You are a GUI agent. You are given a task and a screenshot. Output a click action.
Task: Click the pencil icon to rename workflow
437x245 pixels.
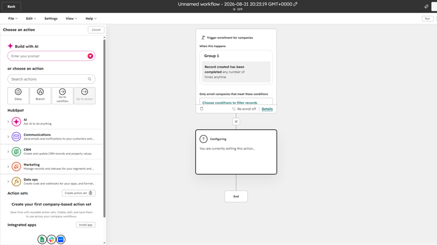[x=295, y=4]
